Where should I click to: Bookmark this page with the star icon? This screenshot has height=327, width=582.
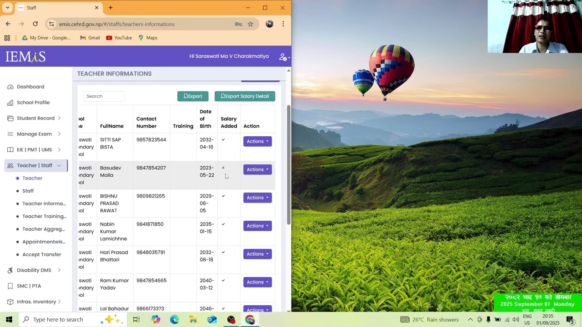[x=251, y=24]
